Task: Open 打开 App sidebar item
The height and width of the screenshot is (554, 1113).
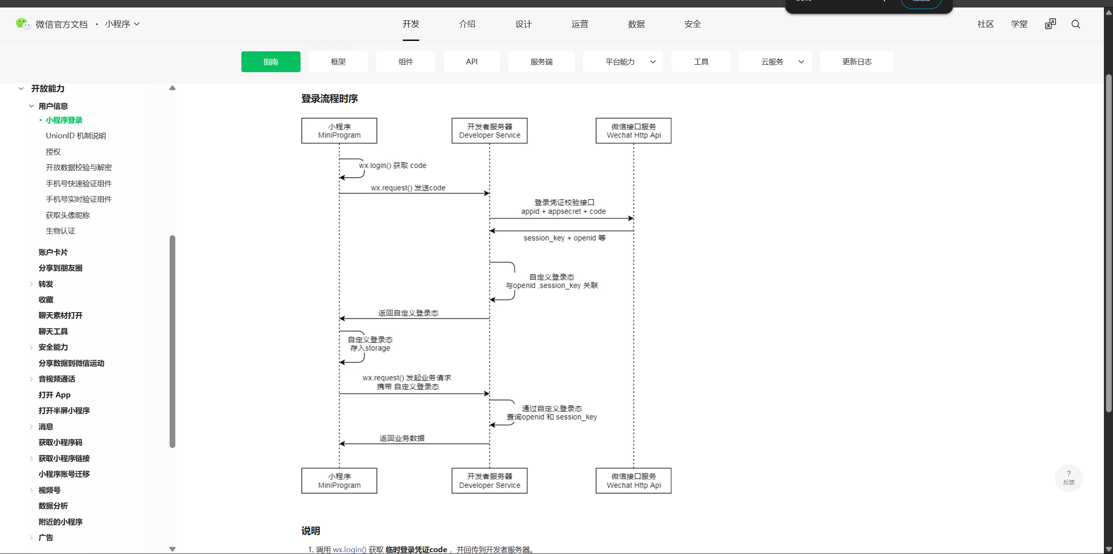Action: coord(54,395)
